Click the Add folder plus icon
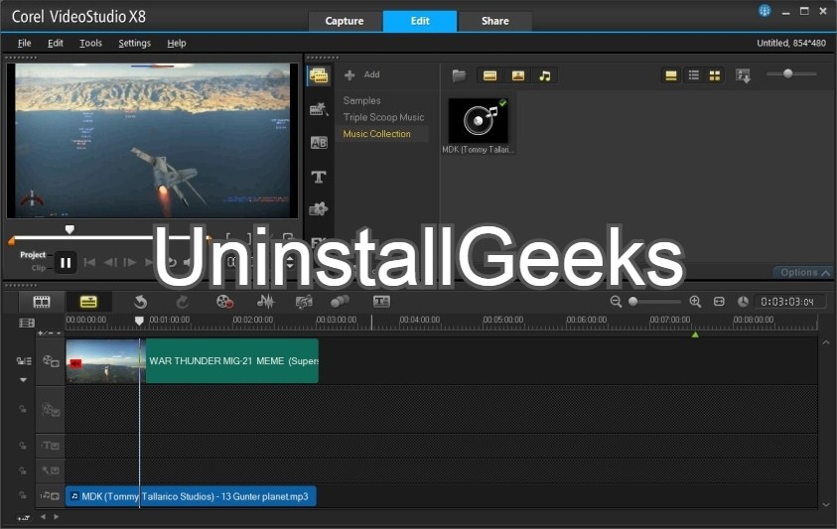The width and height of the screenshot is (837, 529). [x=349, y=75]
